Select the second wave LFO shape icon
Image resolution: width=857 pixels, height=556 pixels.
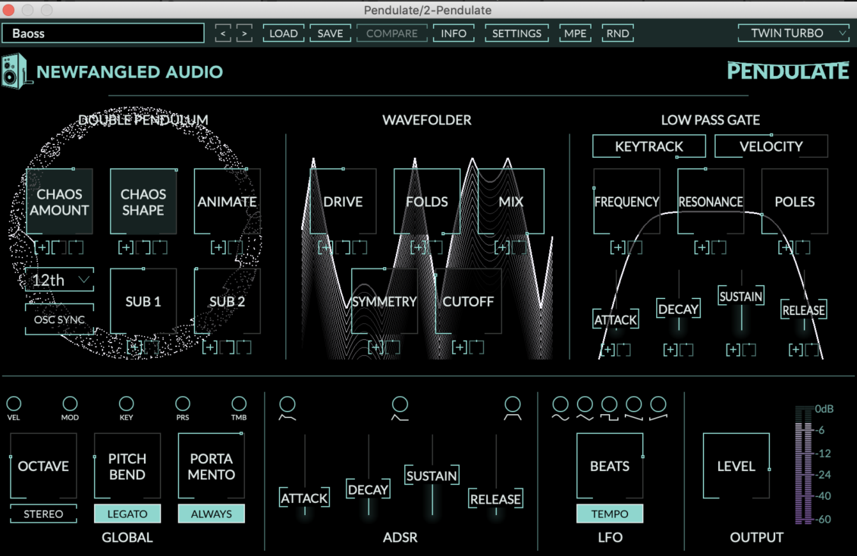(585, 409)
